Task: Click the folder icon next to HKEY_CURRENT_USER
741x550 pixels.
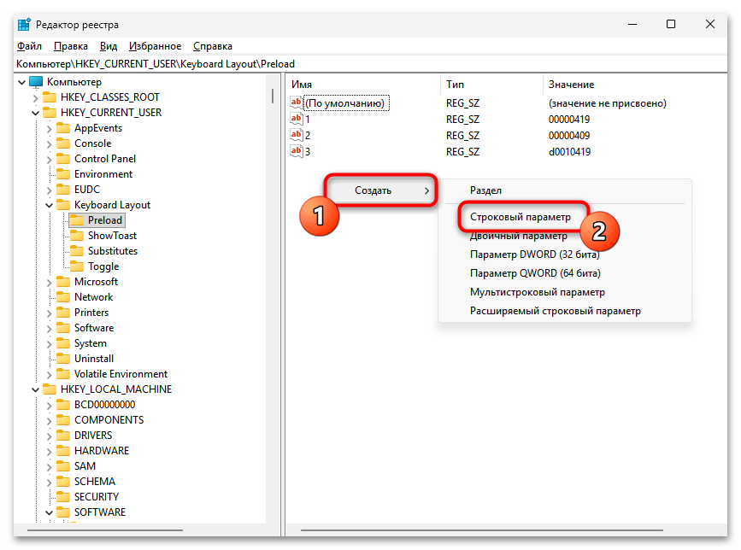Action: [50, 113]
